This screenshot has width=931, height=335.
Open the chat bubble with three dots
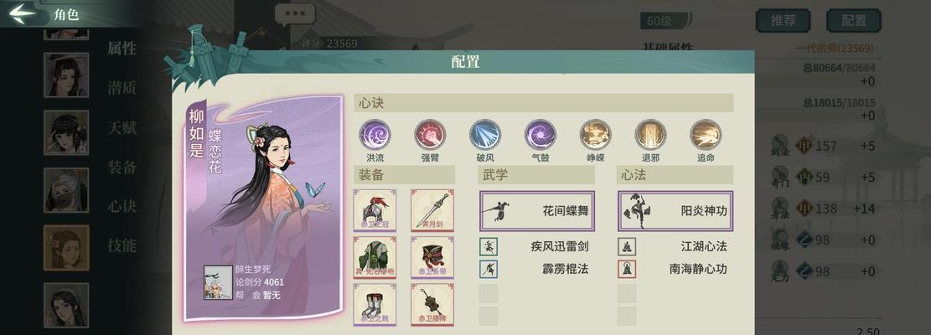click(x=294, y=14)
